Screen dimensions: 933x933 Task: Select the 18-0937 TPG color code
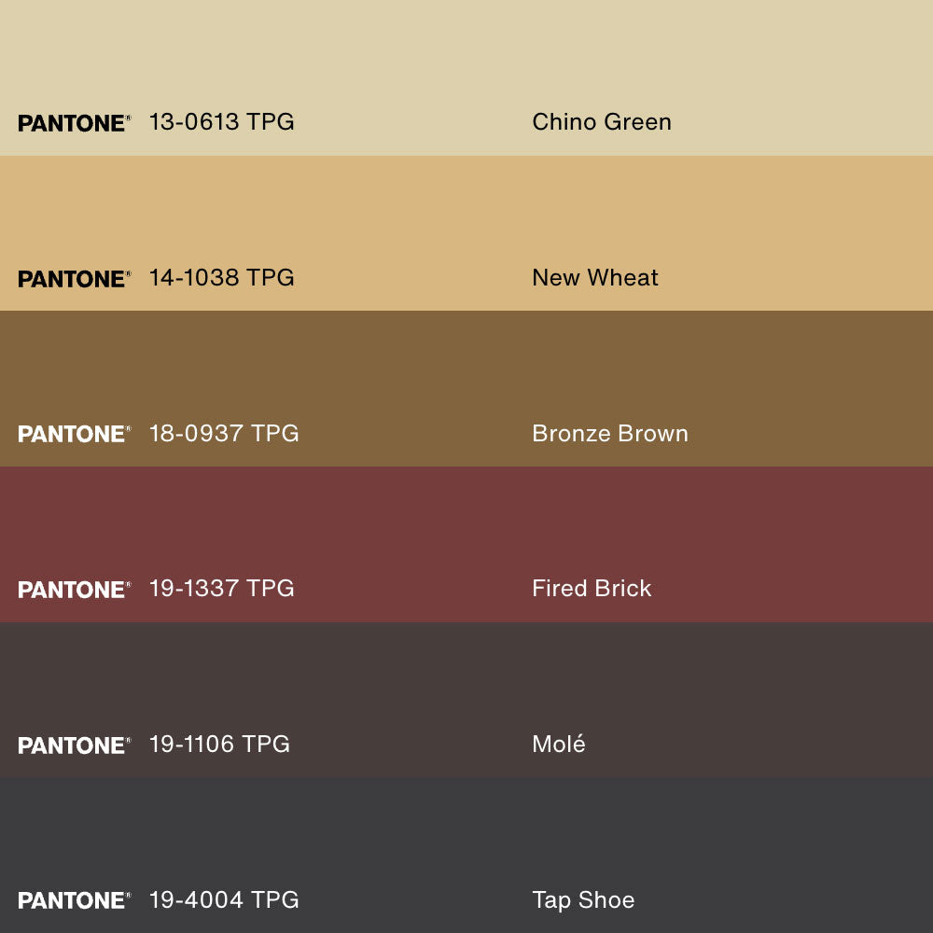coord(224,433)
